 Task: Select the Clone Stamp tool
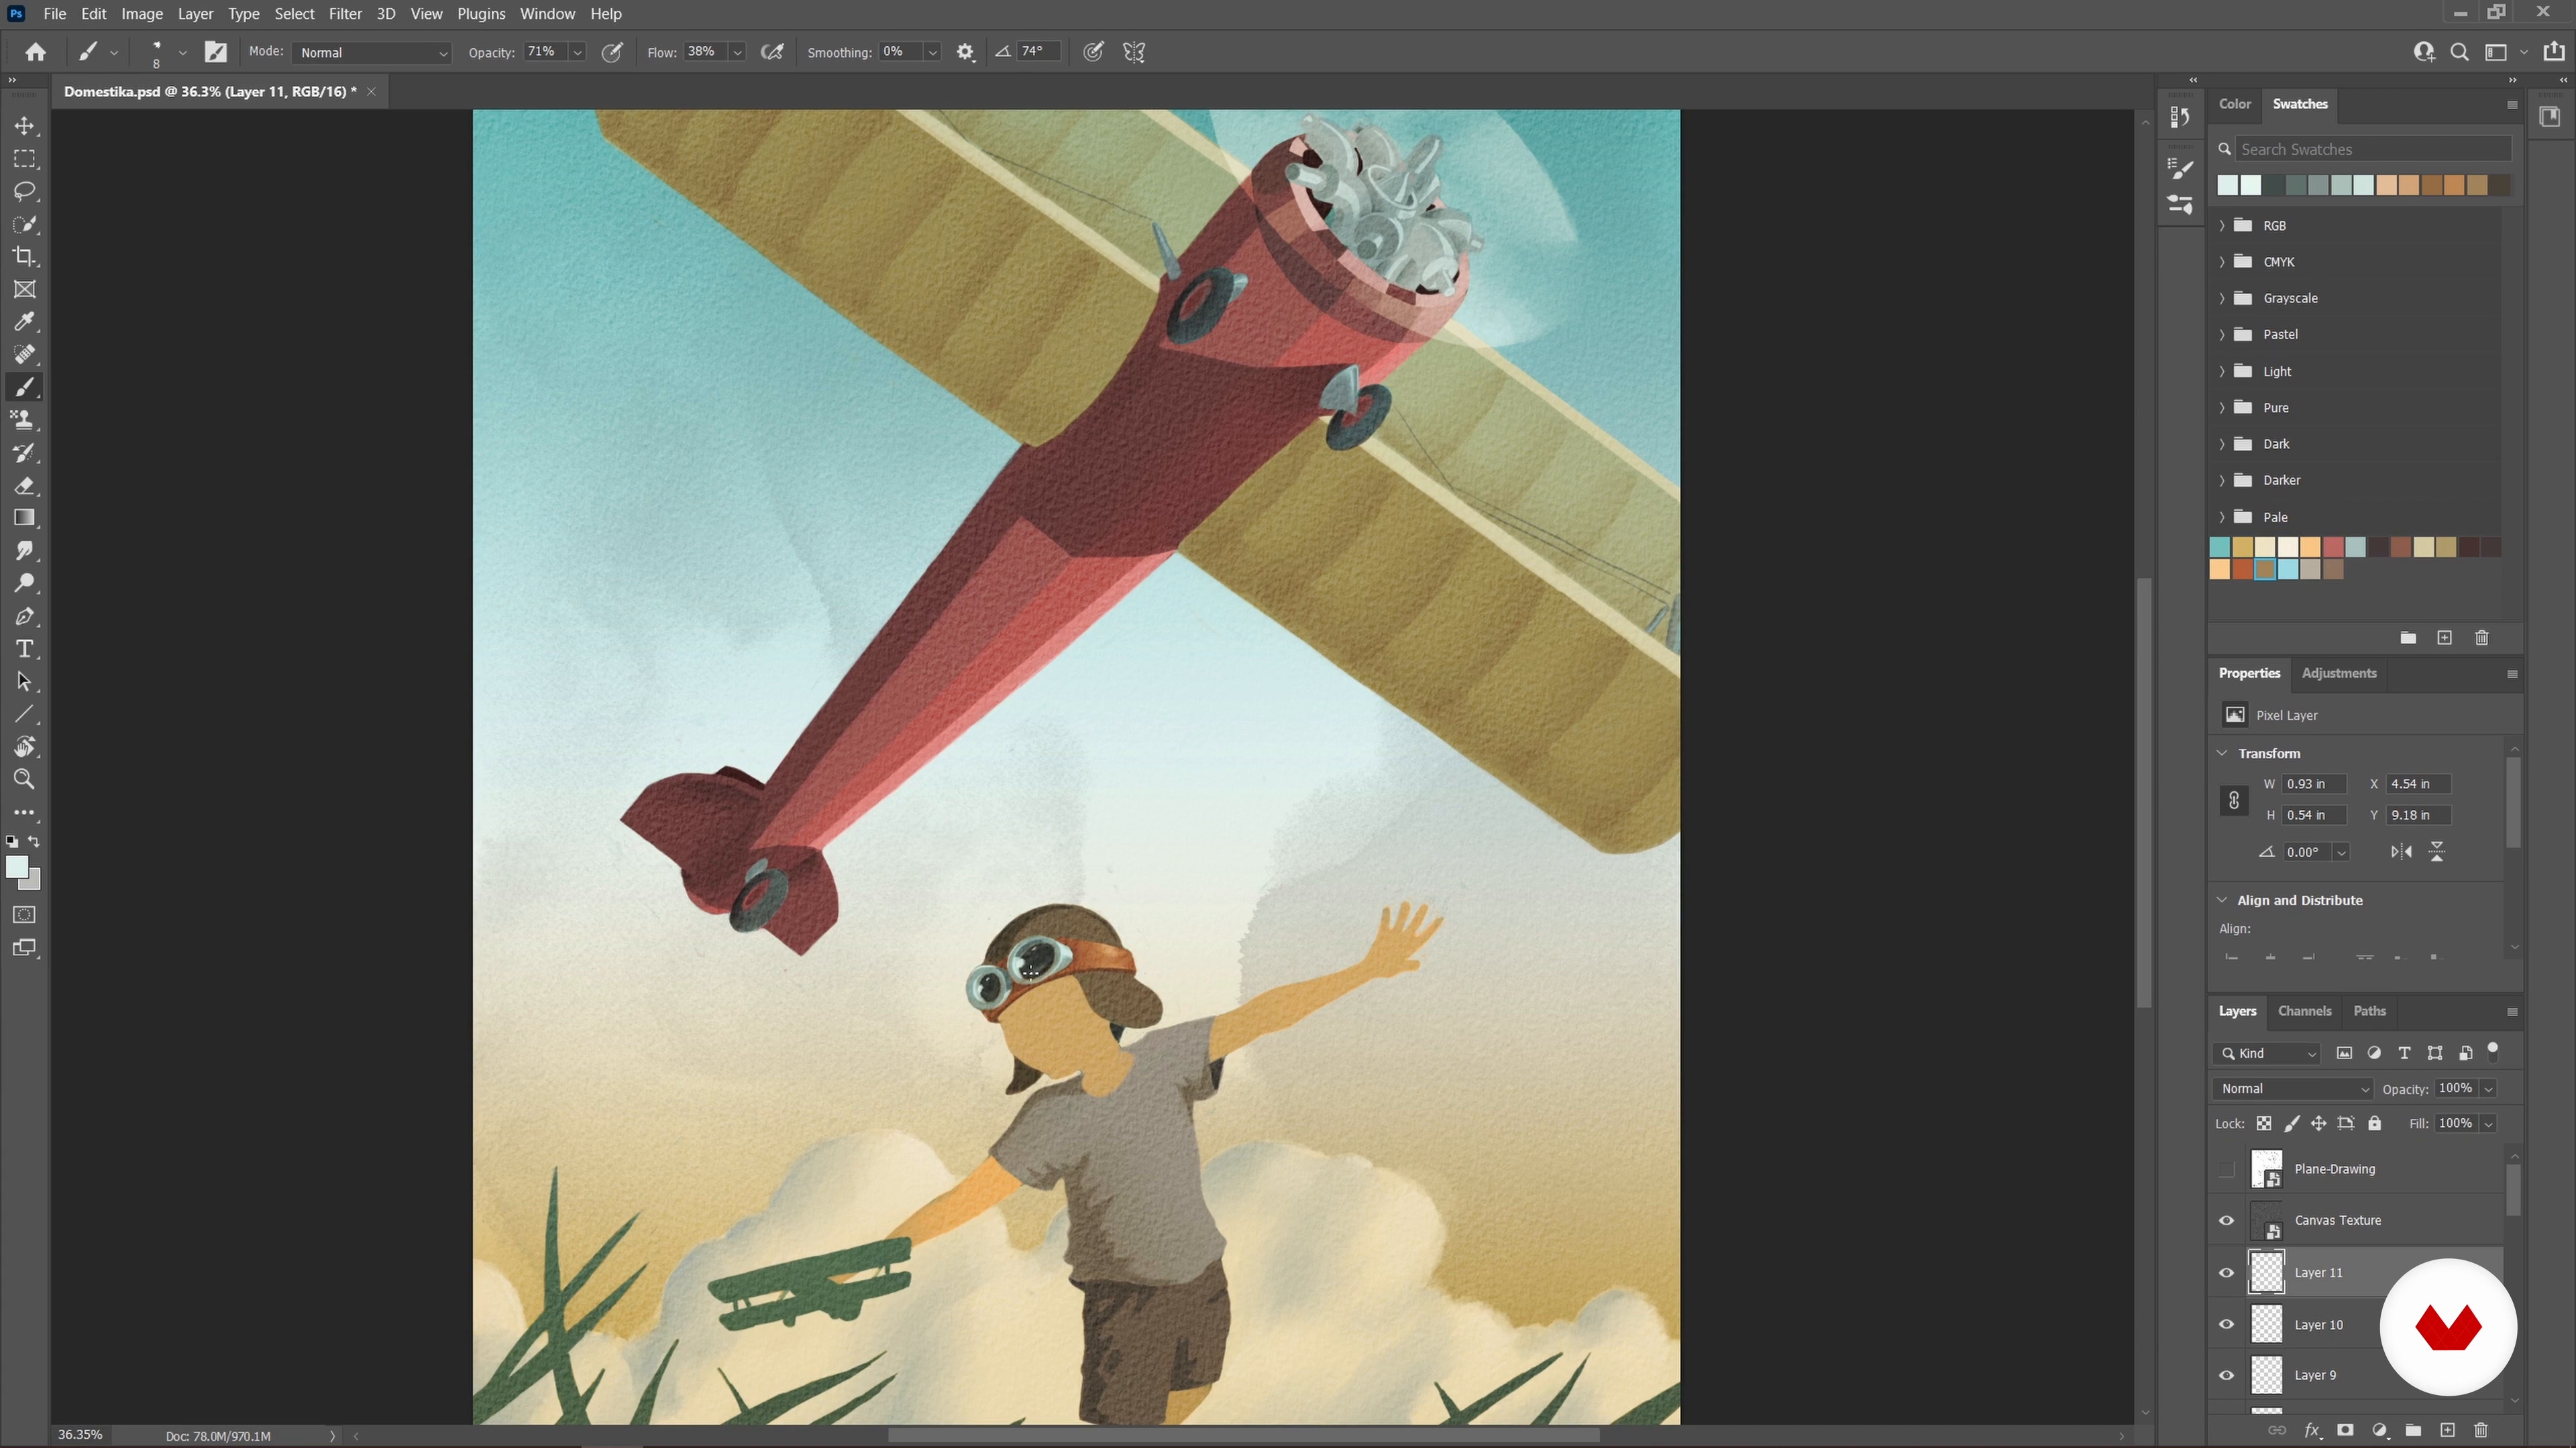point(24,420)
